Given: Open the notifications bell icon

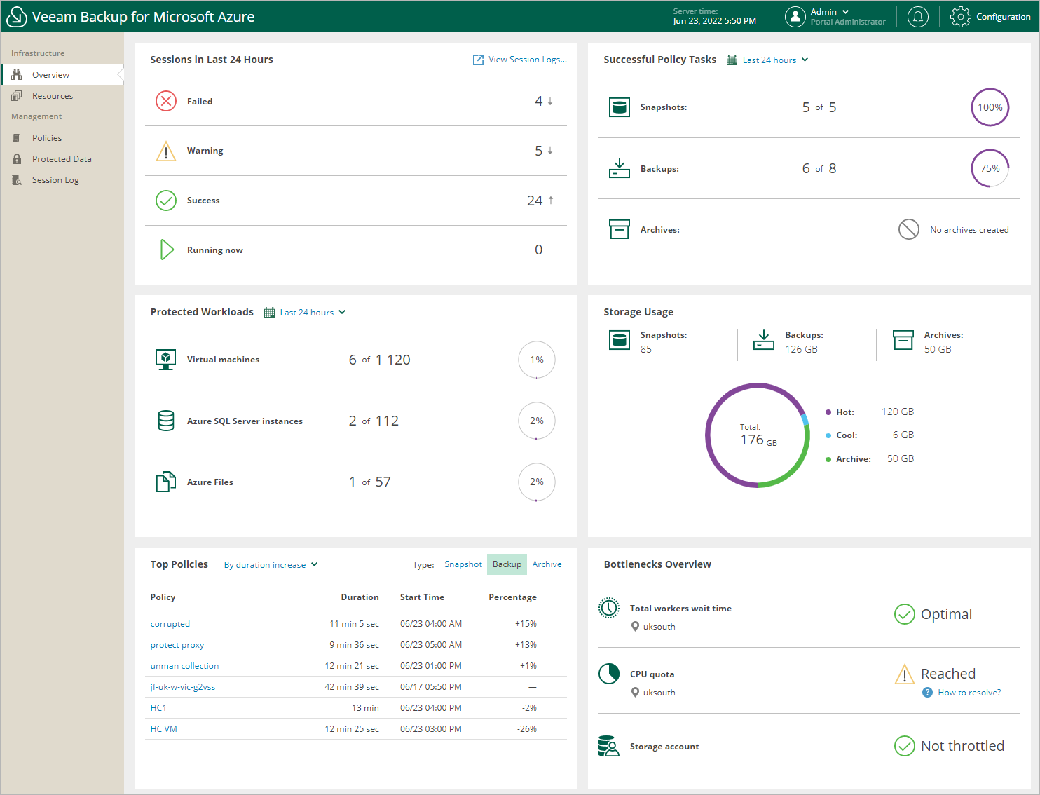Looking at the screenshot, I should (x=917, y=17).
